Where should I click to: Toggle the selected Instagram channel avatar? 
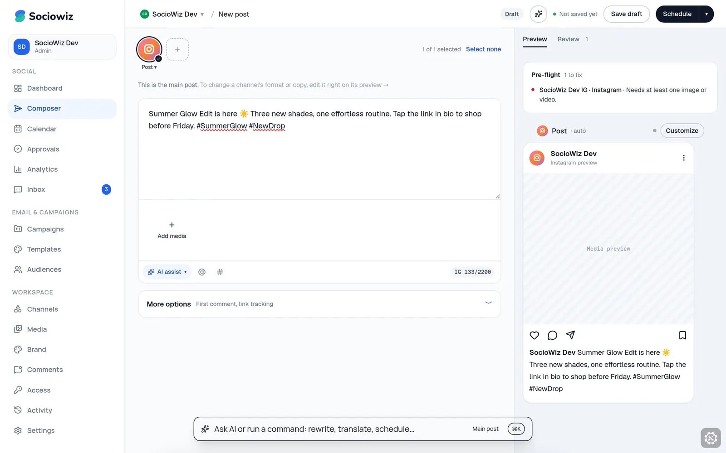149,49
